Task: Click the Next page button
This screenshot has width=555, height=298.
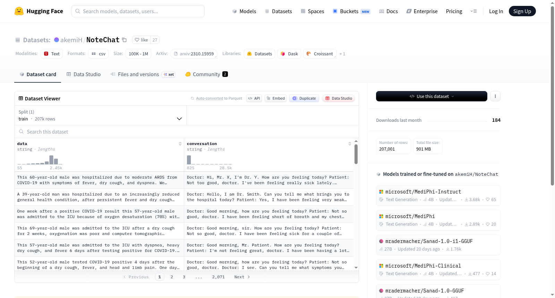Action: tap(242, 277)
